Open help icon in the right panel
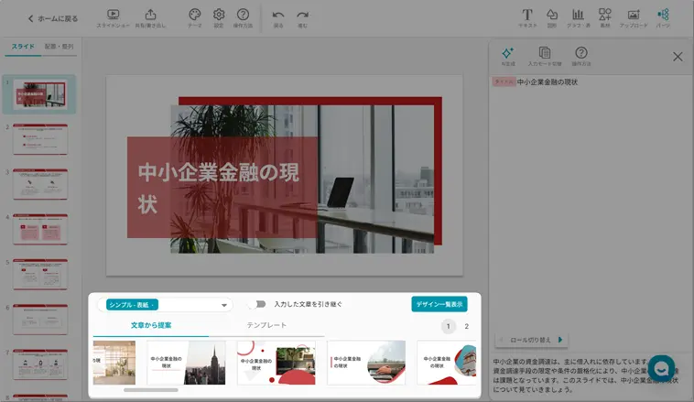 [581, 56]
